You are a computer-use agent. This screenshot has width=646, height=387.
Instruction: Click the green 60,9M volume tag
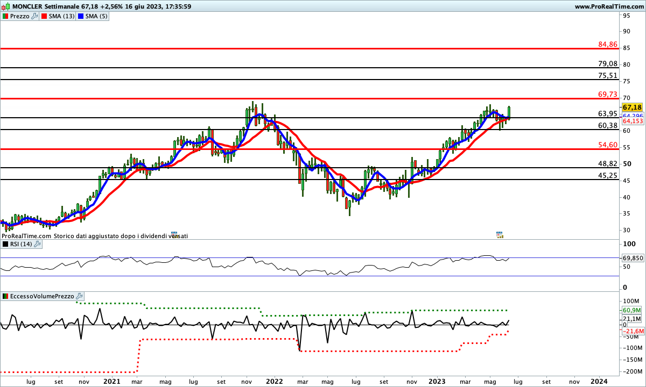pyautogui.click(x=632, y=310)
